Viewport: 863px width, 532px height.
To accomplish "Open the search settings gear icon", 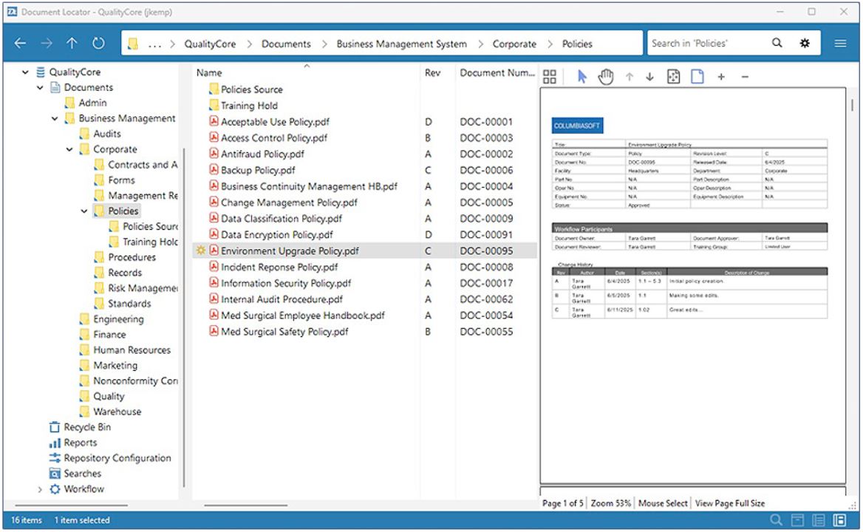I will [x=805, y=44].
